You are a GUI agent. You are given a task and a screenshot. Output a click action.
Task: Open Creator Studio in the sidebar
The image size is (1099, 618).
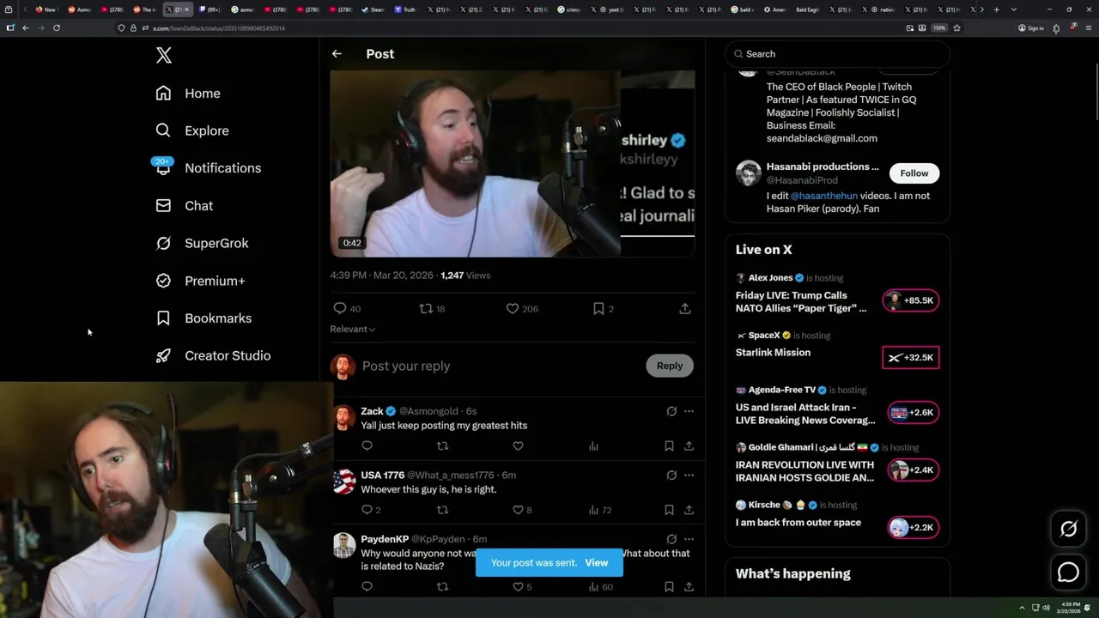[x=213, y=355]
